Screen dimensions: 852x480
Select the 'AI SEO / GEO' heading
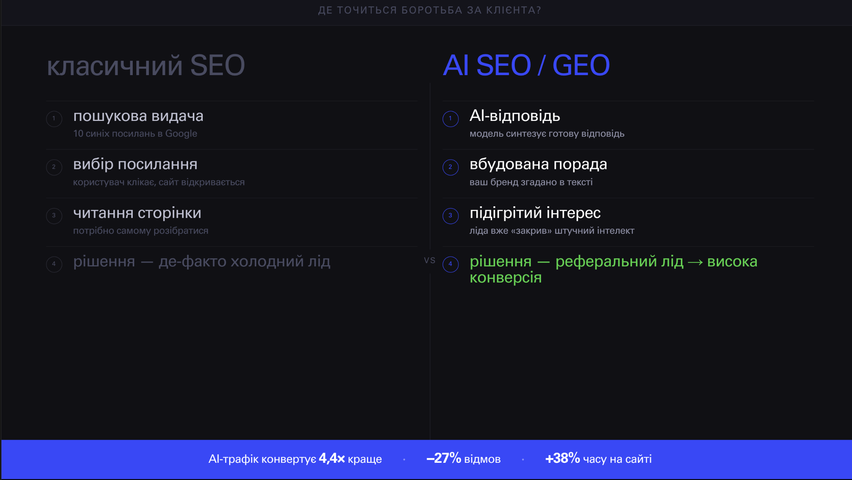[x=526, y=65]
